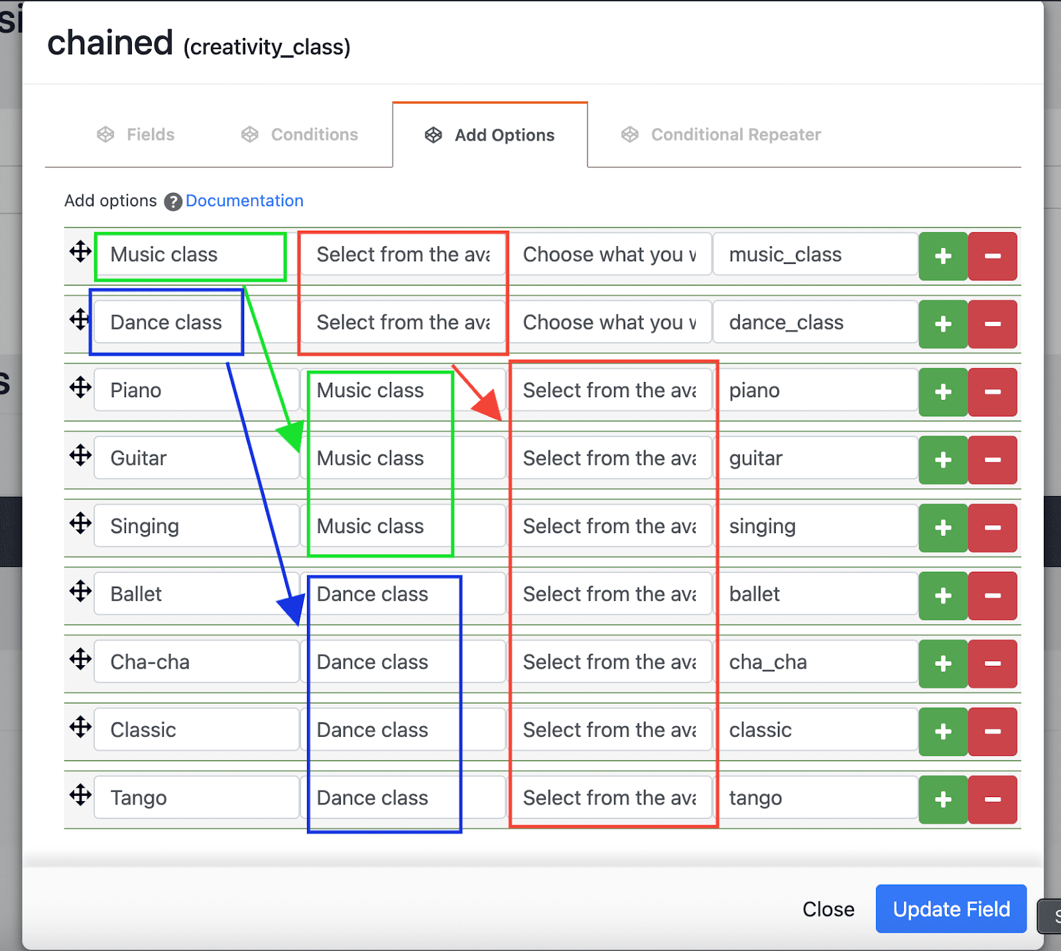The height and width of the screenshot is (951, 1061).
Task: Close the chained field dialog
Action: click(x=828, y=909)
